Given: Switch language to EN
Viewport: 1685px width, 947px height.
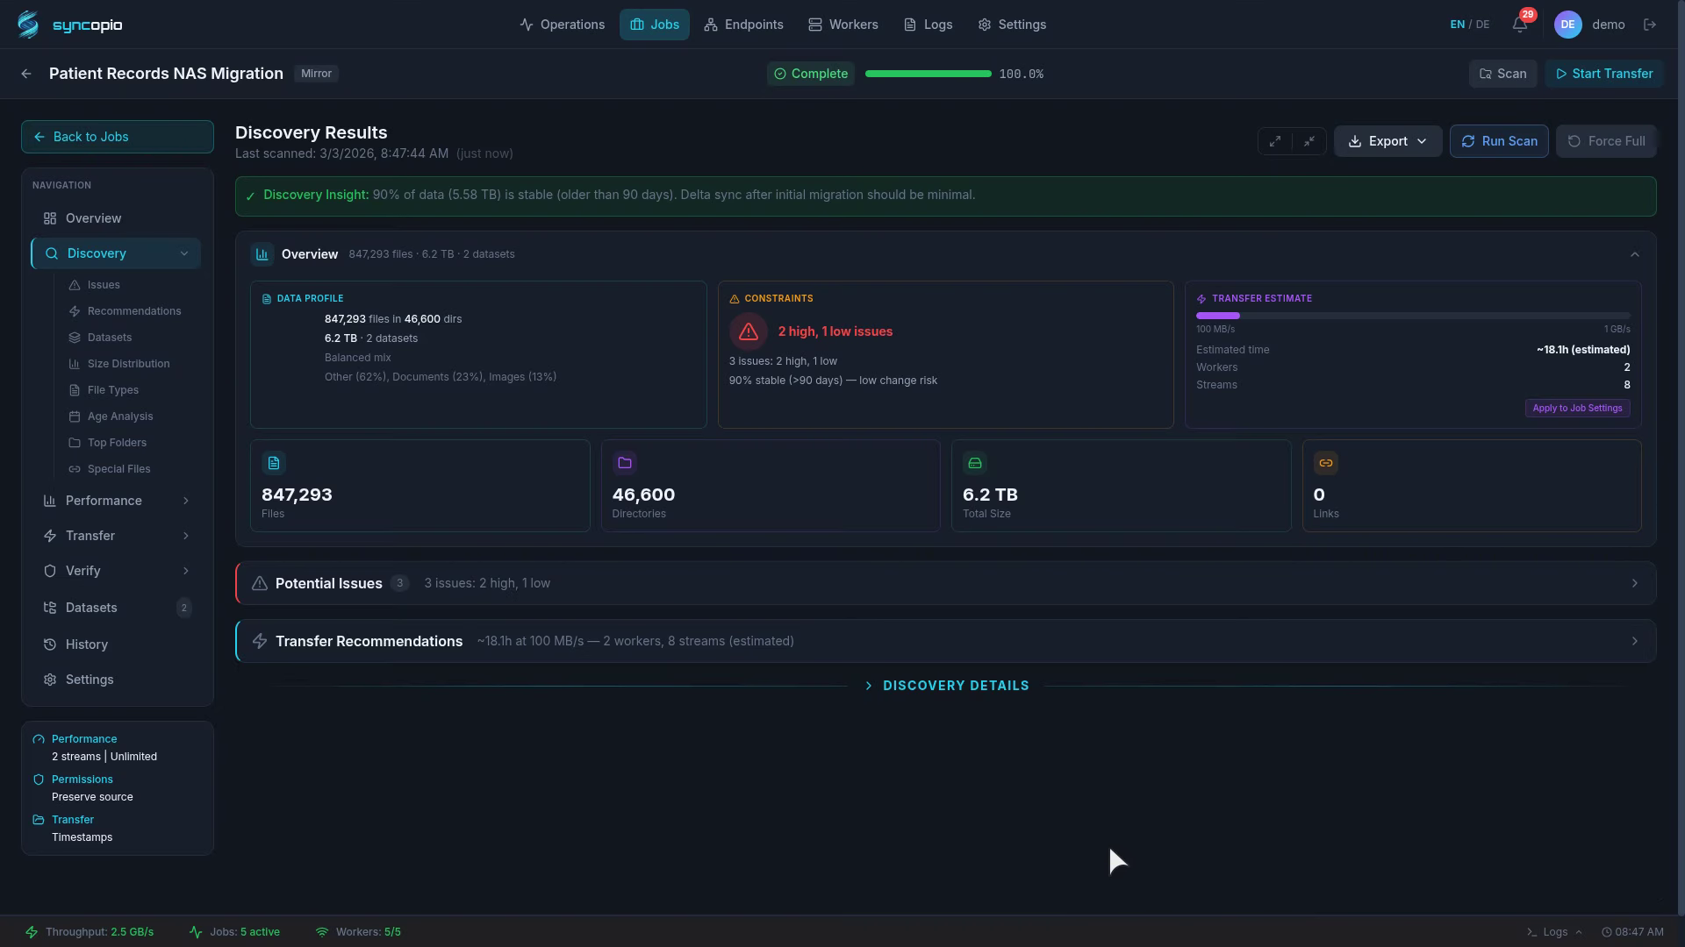Looking at the screenshot, I should 1457,25.
